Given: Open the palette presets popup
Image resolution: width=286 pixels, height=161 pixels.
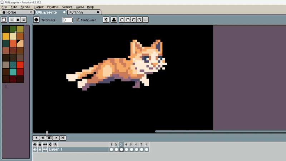Looking at the screenshot, I should pyautogui.click(x=18, y=20).
